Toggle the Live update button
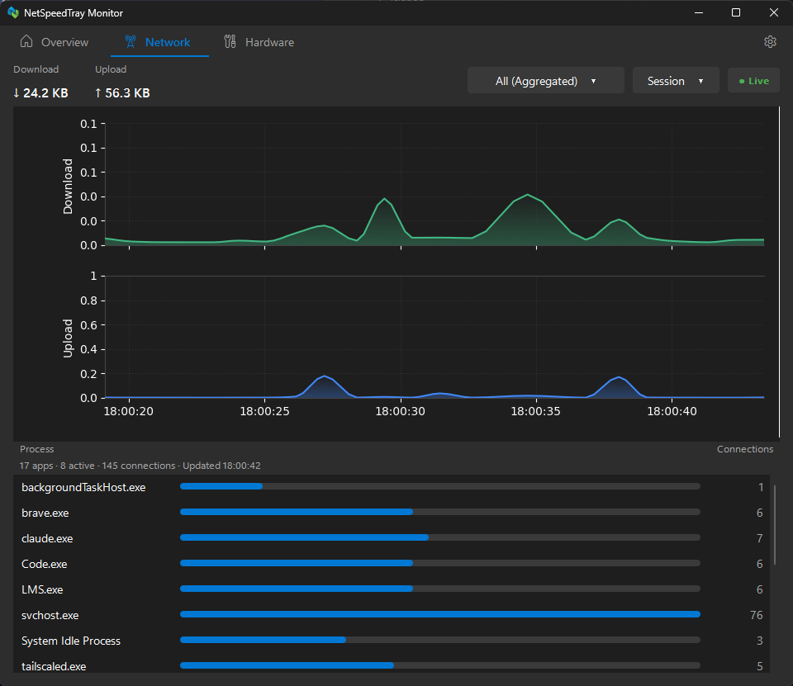This screenshot has width=793, height=686. point(753,81)
